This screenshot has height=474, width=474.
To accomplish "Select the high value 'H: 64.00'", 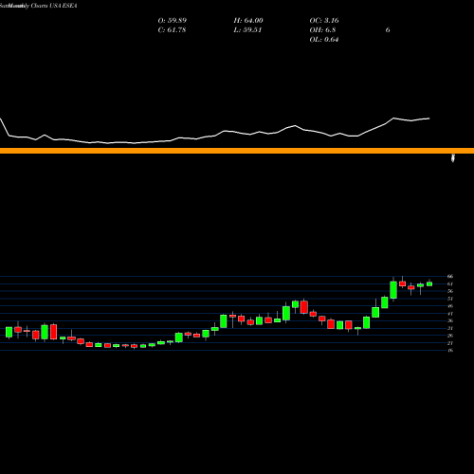I will 248,21.
